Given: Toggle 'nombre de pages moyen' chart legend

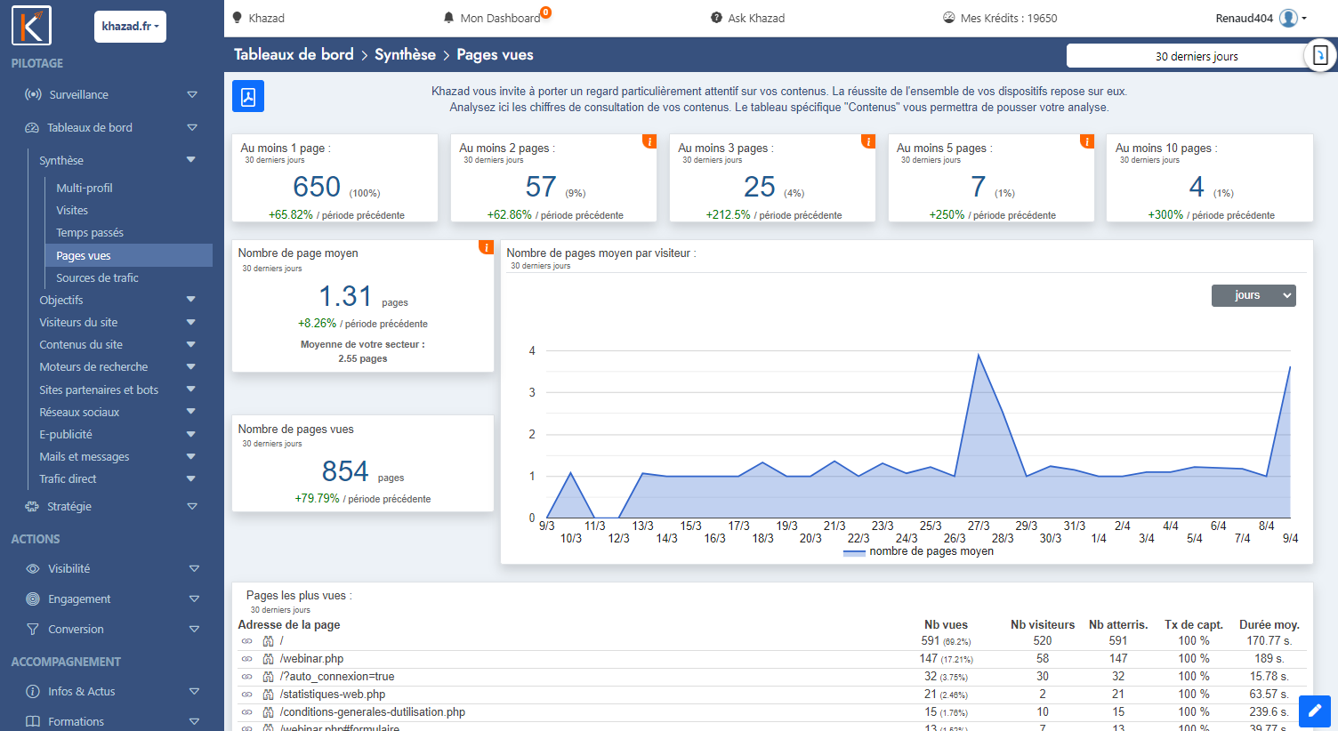Looking at the screenshot, I should click(x=918, y=551).
